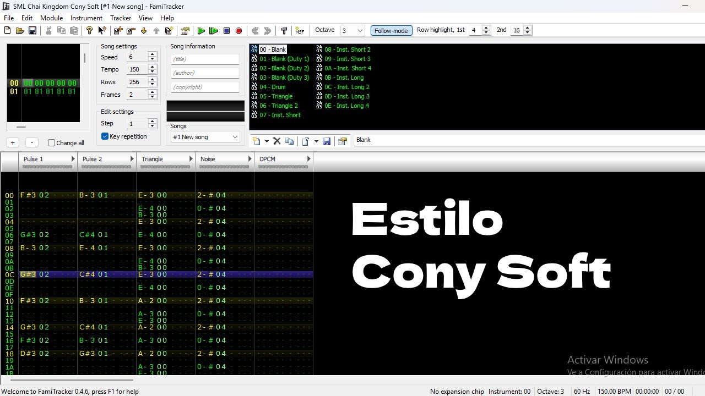The height and width of the screenshot is (396, 705).
Task: Edit the instrument with the instrument editor icon
Action: click(x=342, y=141)
